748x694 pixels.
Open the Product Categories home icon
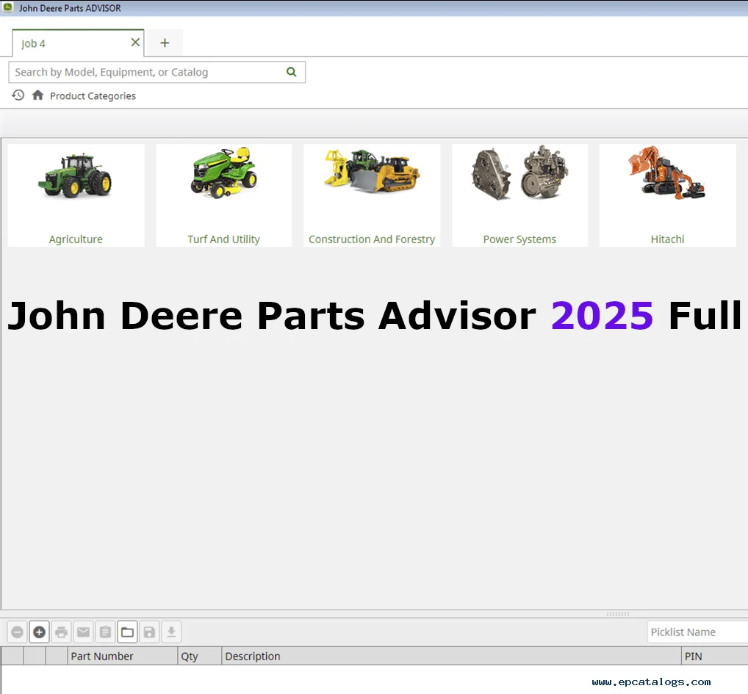click(37, 95)
